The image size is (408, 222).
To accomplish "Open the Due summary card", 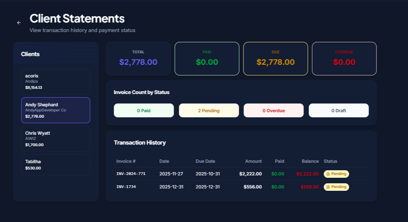I will pos(275,58).
